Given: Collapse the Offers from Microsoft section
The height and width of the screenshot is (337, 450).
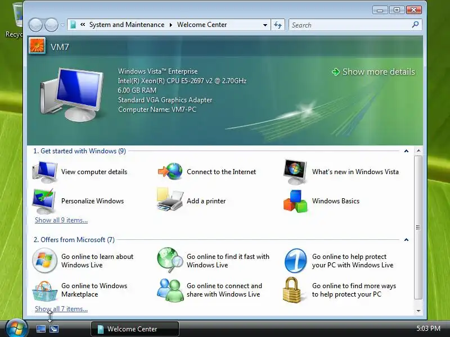Looking at the screenshot, I should point(406,240).
